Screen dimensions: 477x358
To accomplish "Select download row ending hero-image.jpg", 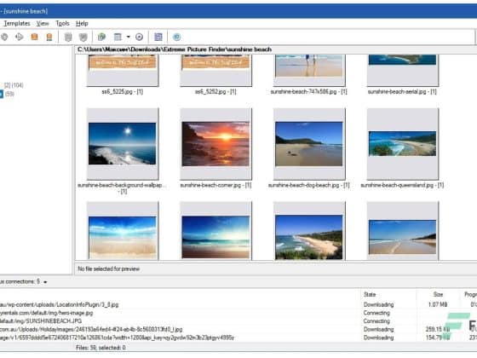I will click(x=238, y=313).
